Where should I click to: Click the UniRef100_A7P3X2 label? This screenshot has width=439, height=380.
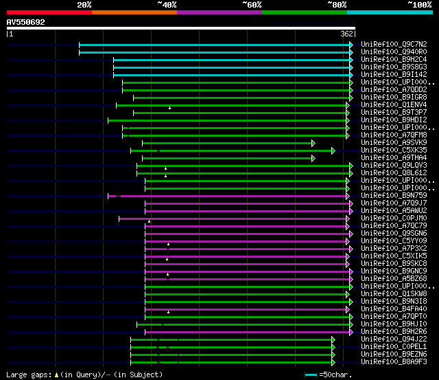(x=394, y=249)
